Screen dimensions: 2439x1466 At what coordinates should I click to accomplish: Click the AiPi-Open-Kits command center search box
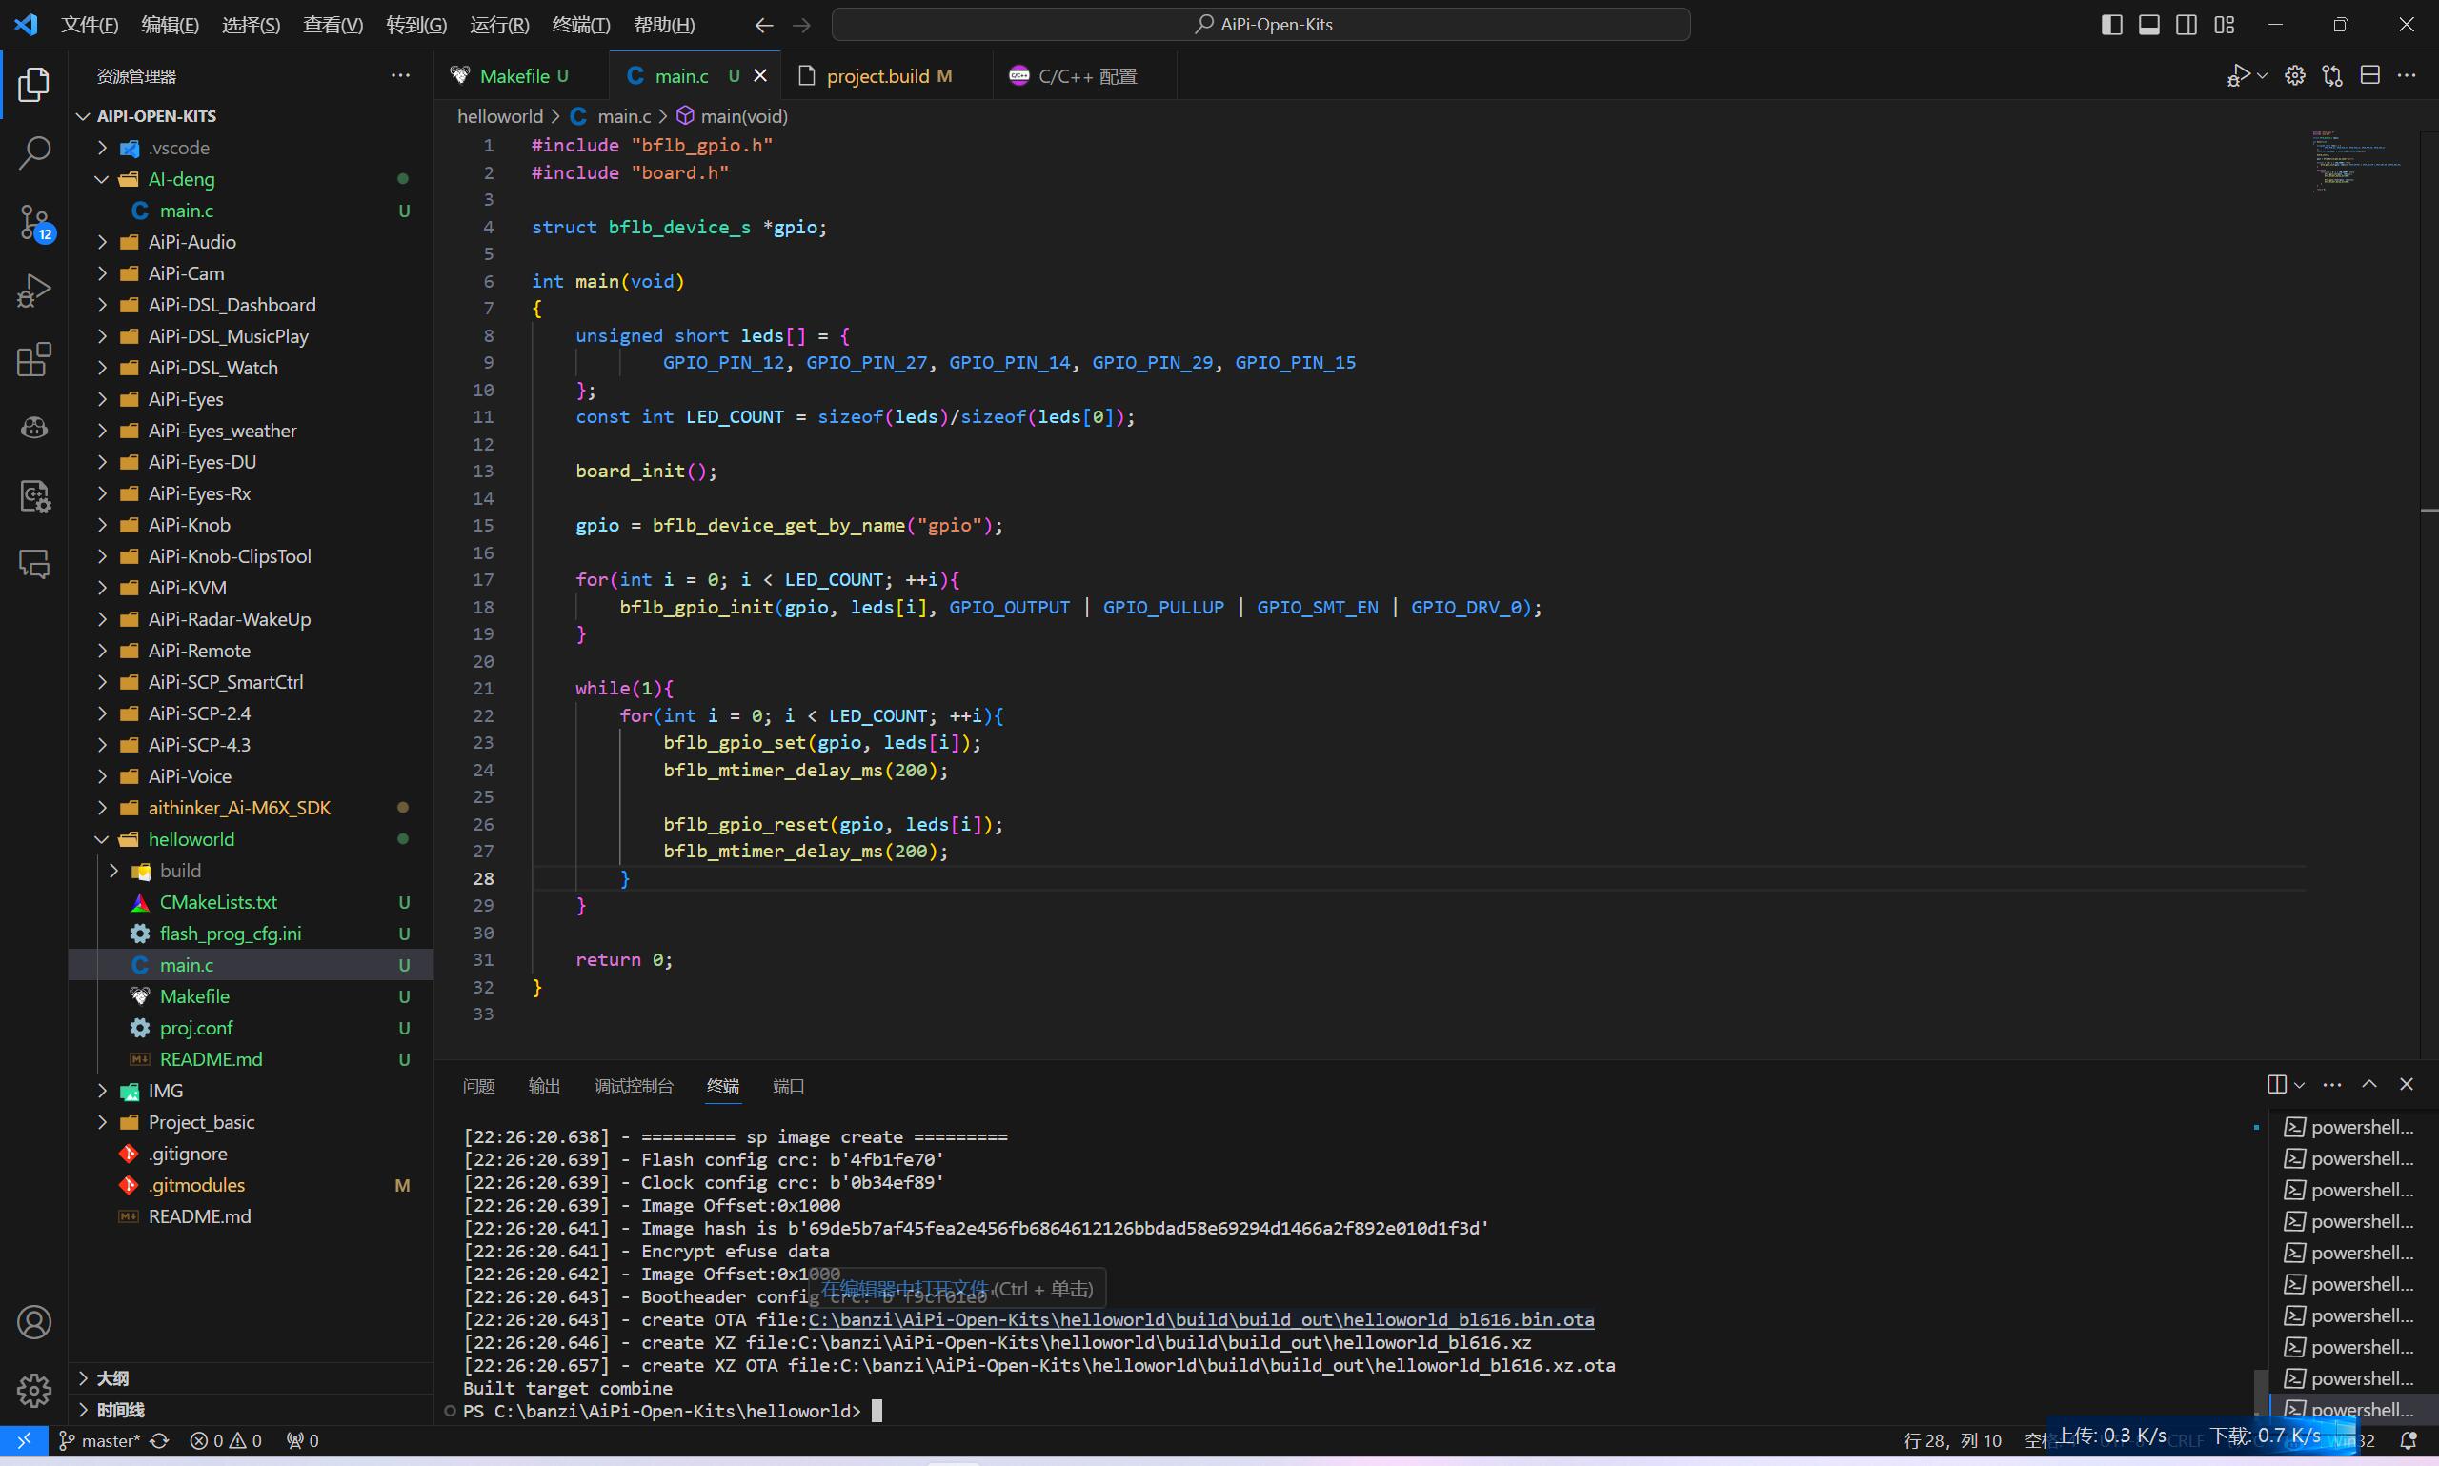[x=1260, y=25]
